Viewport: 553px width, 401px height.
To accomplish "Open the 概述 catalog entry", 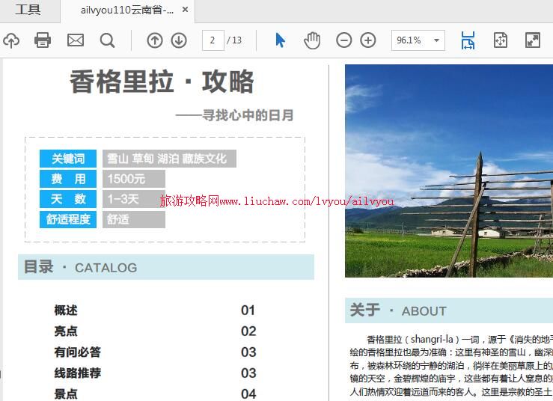I will pyautogui.click(x=66, y=310).
